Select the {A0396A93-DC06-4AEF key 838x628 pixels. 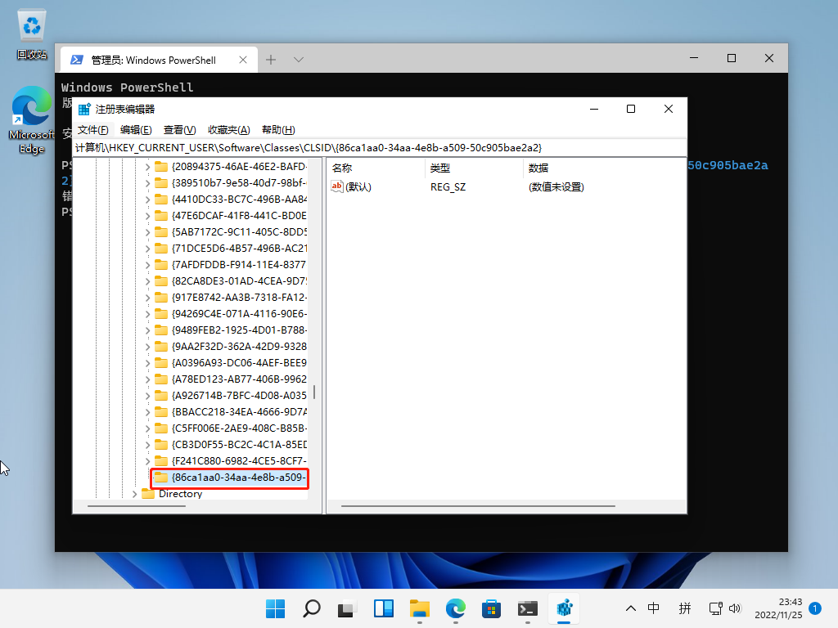point(239,363)
